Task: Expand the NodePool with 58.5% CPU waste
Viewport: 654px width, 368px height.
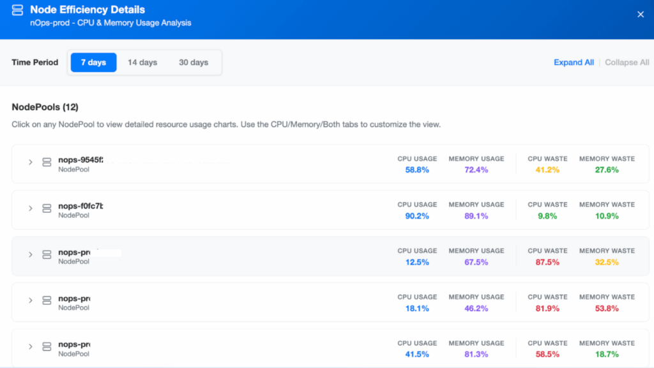Action: coord(31,346)
